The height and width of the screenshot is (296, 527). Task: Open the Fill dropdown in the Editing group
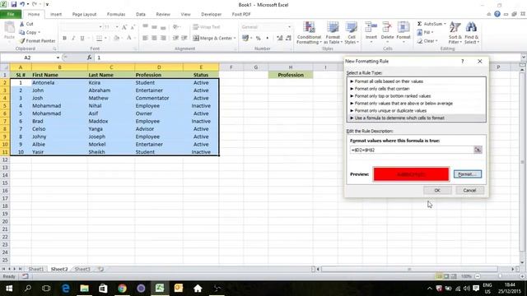click(x=432, y=33)
